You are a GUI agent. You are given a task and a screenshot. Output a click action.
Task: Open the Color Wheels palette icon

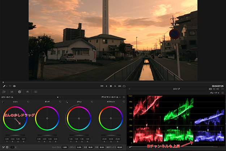click(20, 92)
